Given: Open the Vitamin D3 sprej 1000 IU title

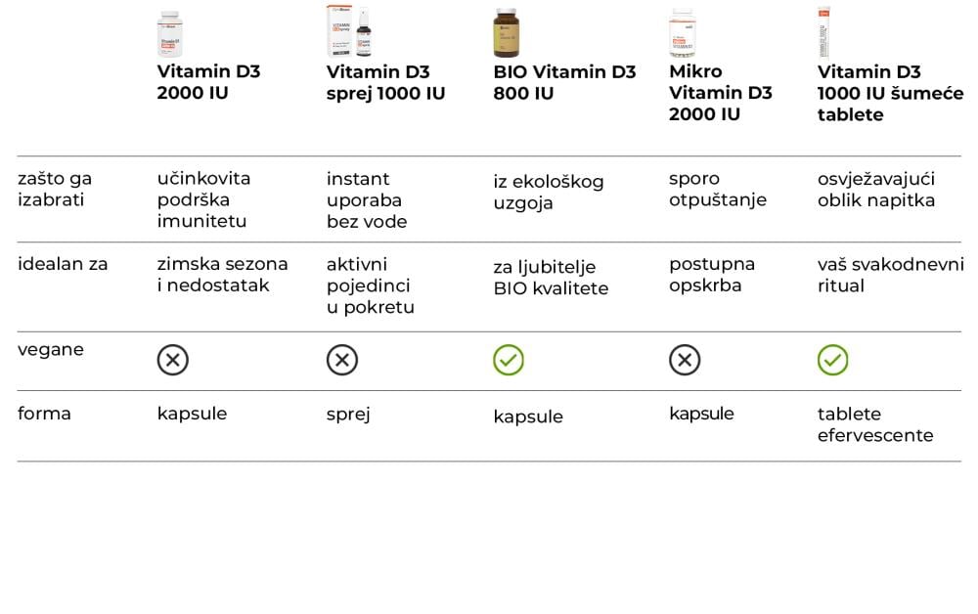Looking at the screenshot, I should tap(385, 82).
